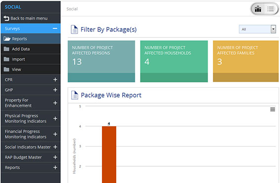Image resolution: width=280 pixels, height=183 pixels.
Task: Switch to list view icon
Action: tap(271, 9)
